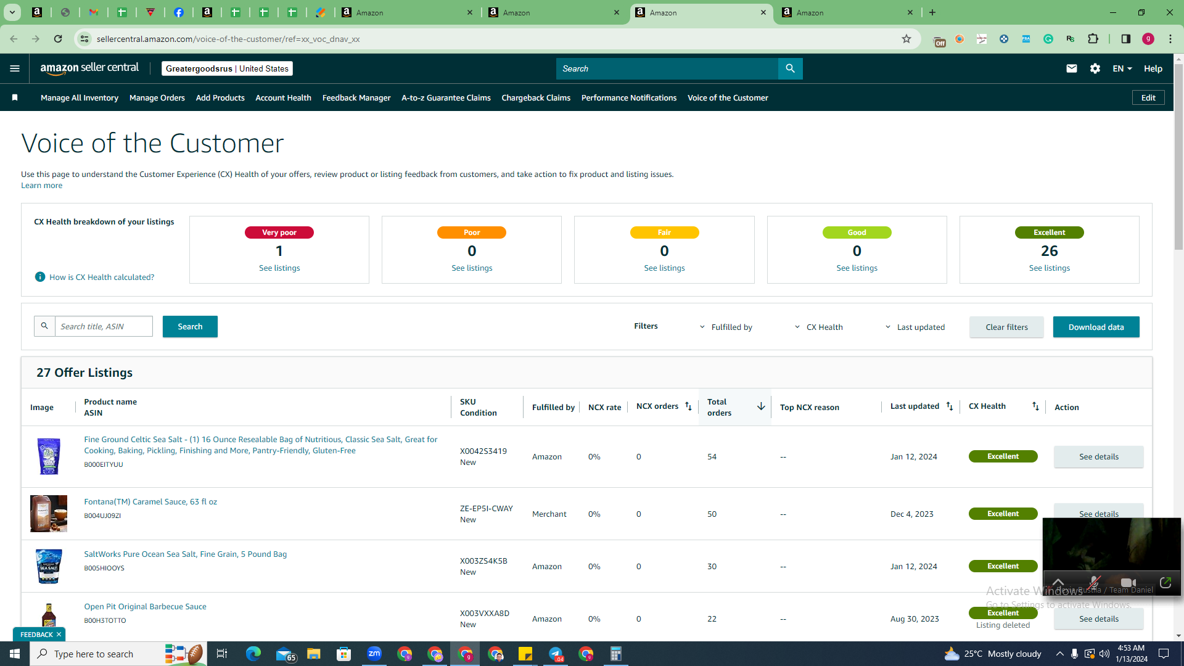Open the browser extensions puzzle icon
The width and height of the screenshot is (1184, 666).
pyautogui.click(x=1093, y=39)
